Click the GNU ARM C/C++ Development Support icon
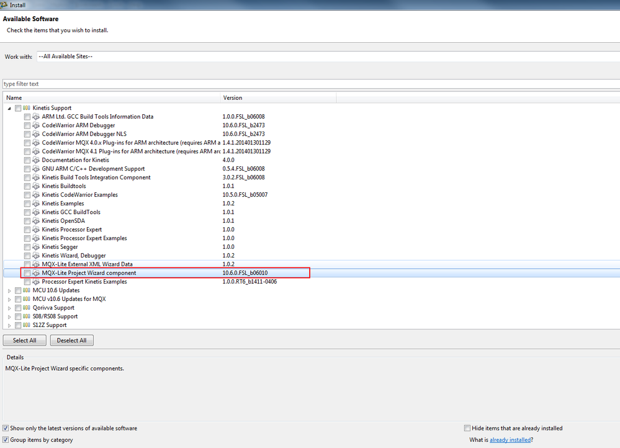Screen dimensions: 620x448 pos(36,169)
